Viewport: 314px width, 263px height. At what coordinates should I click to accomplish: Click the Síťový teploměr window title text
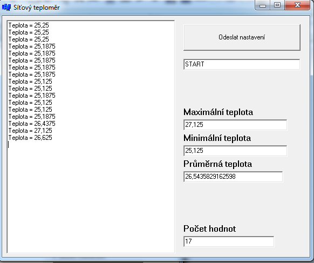click(37, 8)
